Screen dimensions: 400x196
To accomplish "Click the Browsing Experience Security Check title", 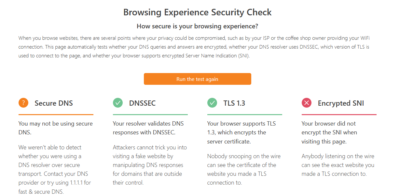I will 197,12.
